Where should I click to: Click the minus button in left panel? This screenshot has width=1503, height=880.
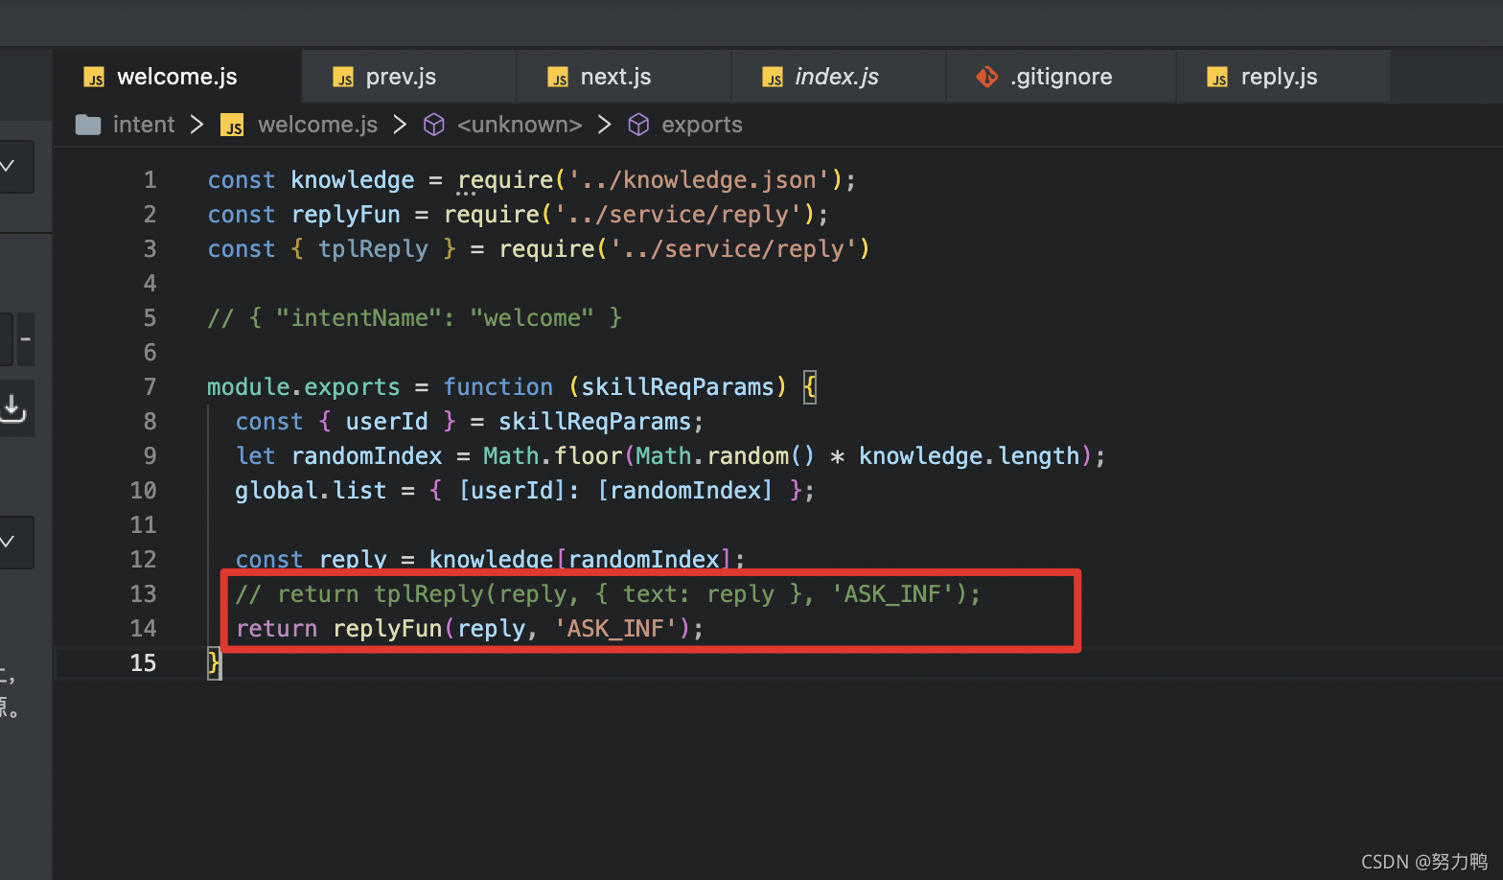(x=26, y=339)
